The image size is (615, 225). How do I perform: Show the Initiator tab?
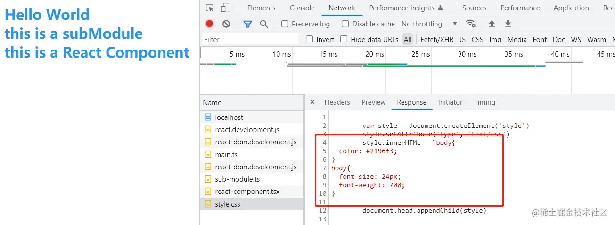450,102
